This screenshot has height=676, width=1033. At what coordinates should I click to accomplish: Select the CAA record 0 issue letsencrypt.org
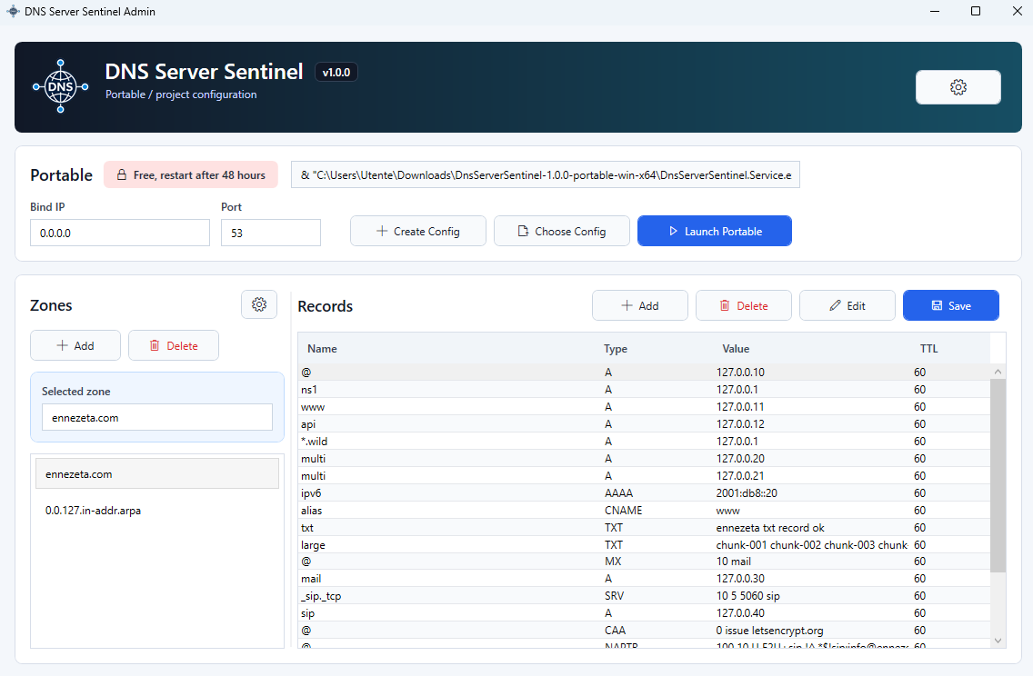coord(644,630)
